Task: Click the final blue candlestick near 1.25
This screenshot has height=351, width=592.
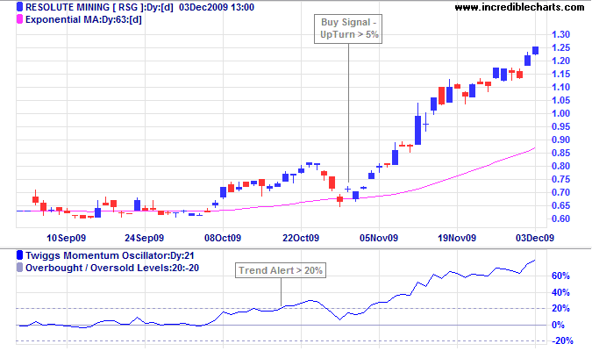Action: point(535,51)
